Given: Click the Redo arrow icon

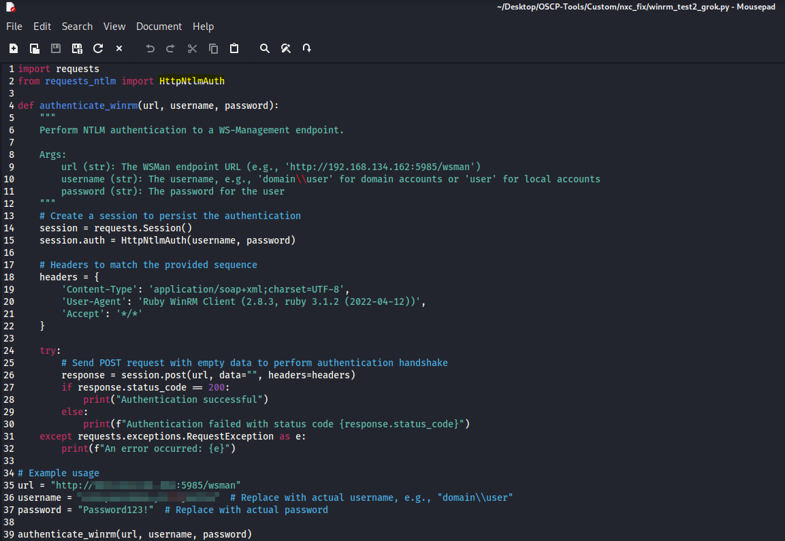Looking at the screenshot, I should (x=171, y=48).
